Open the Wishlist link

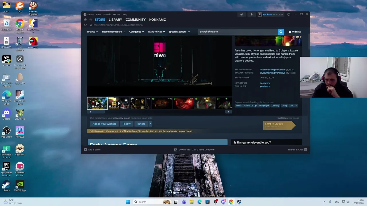click(295, 32)
